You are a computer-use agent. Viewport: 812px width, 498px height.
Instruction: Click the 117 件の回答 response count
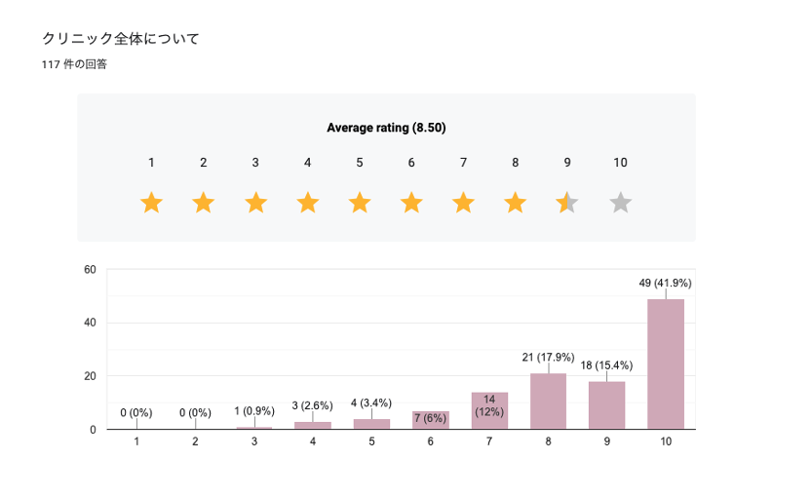pos(74,64)
